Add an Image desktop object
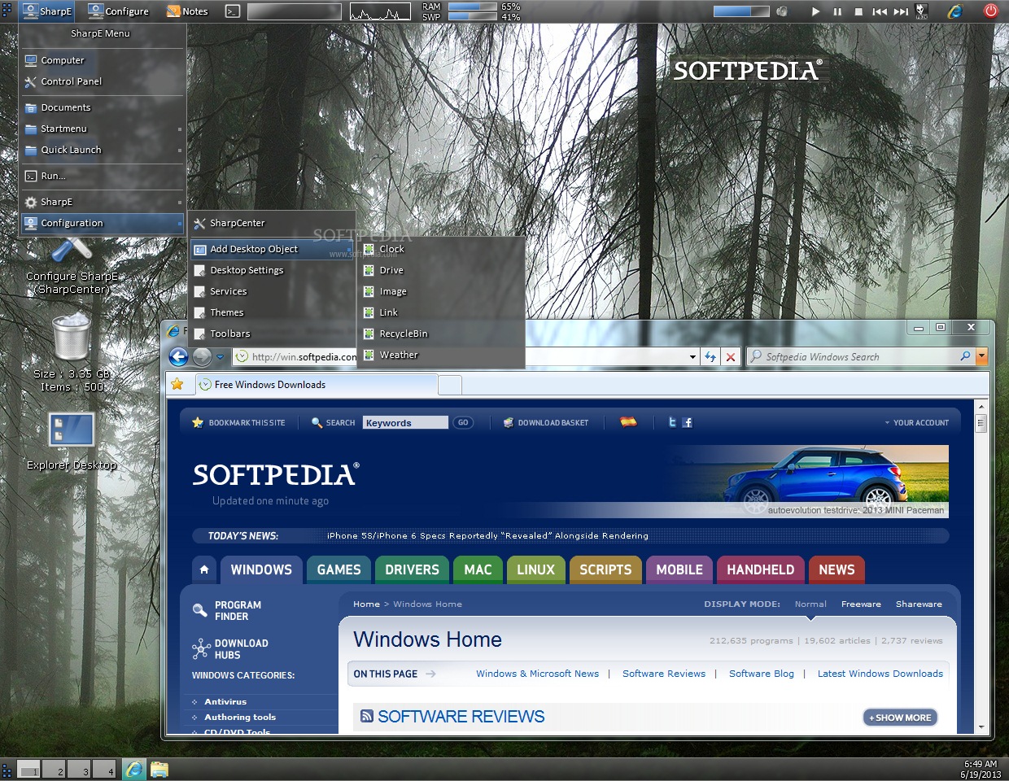The height and width of the screenshot is (781, 1009). point(441,291)
